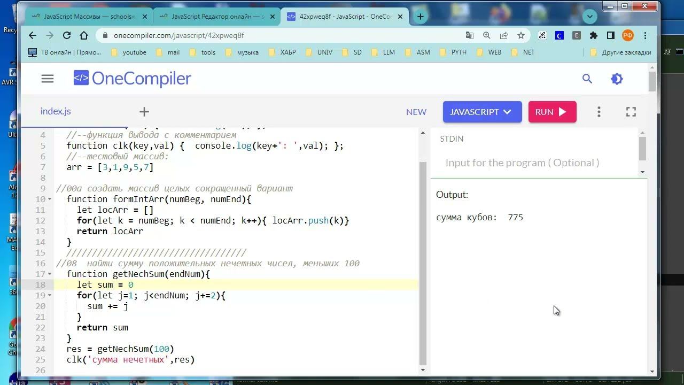Image resolution: width=684 pixels, height=385 pixels.
Task: Open the tools bookmark folder
Action: click(203, 52)
